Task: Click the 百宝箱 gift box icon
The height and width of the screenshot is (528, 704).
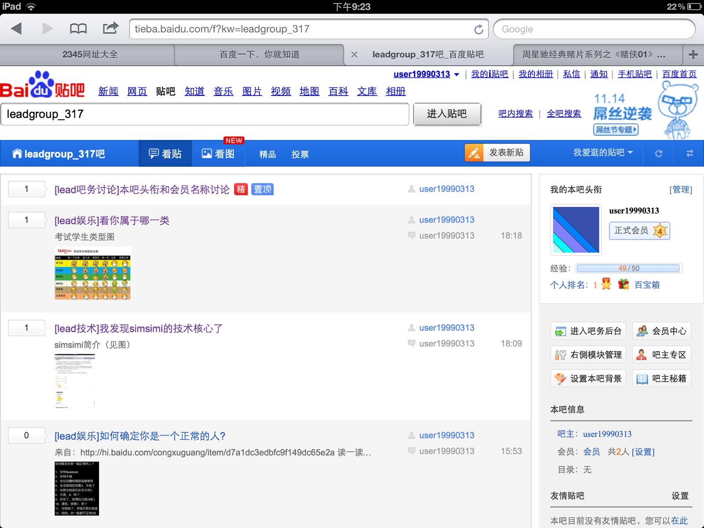Action: click(623, 284)
